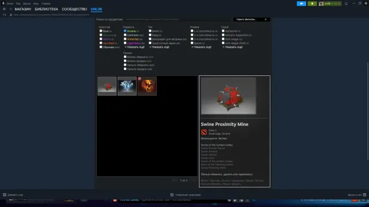Go to previous inventory page arrow
This screenshot has height=207, width=369.
[174, 180]
